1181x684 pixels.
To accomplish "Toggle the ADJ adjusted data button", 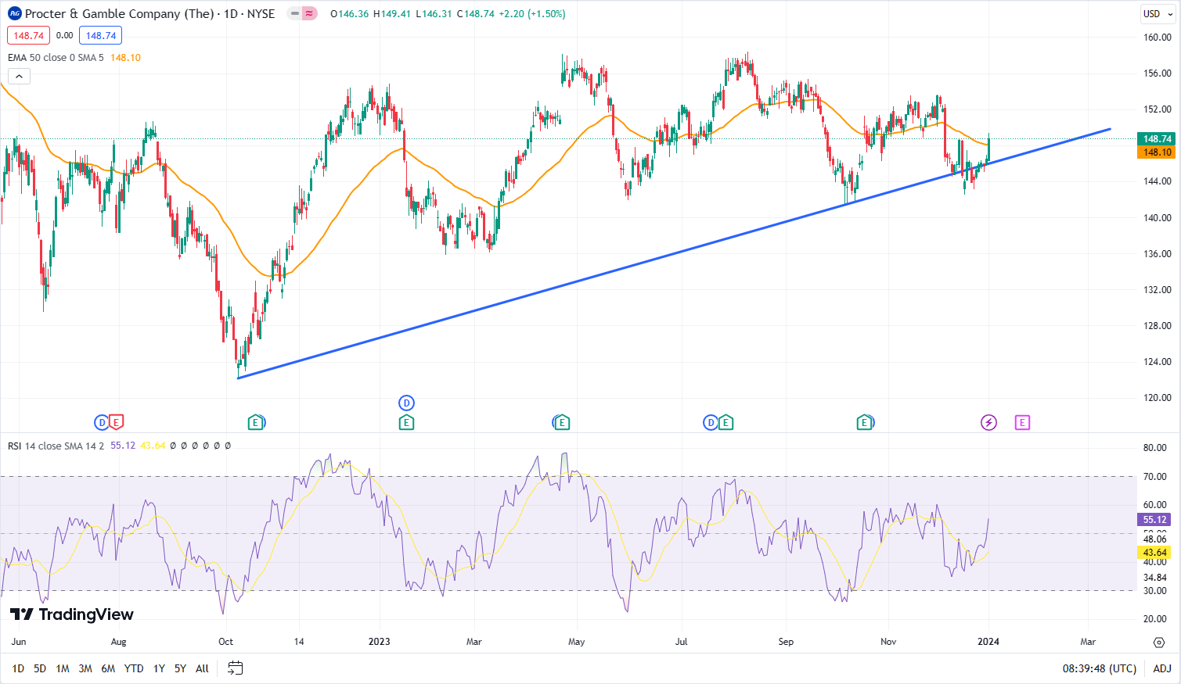I will pyautogui.click(x=1162, y=668).
